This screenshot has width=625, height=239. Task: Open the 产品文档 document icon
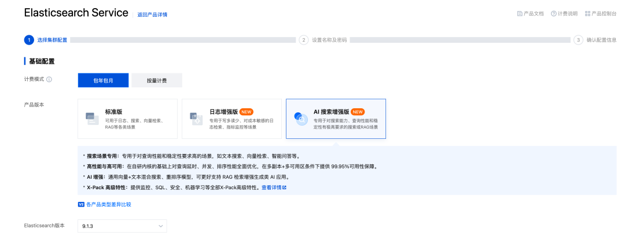[520, 13]
